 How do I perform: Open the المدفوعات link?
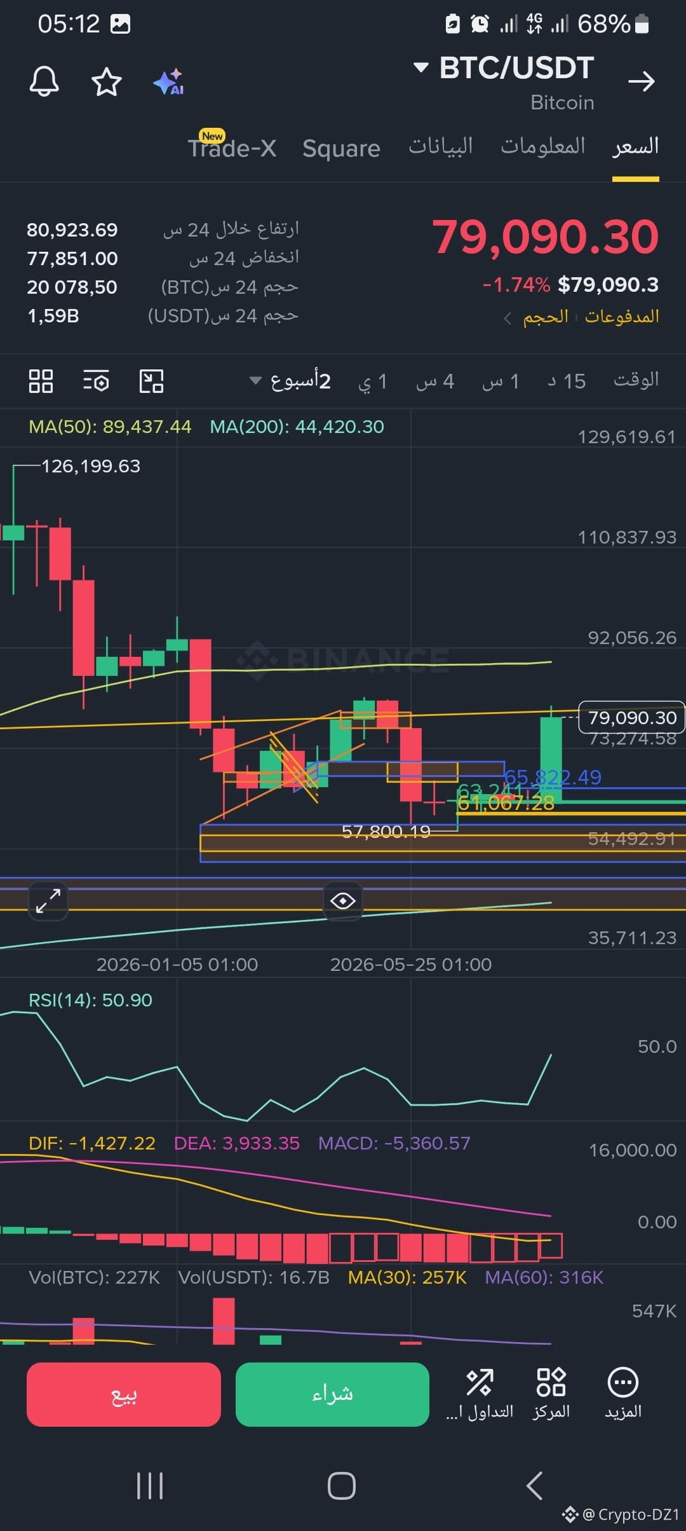[622, 316]
